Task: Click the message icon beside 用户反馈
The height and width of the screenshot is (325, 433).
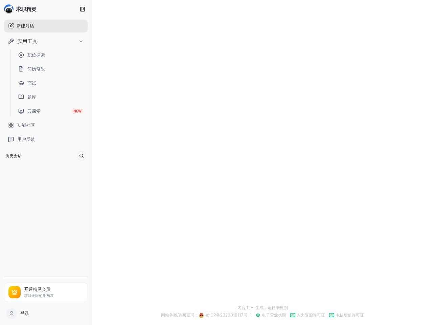Action: pos(11,139)
